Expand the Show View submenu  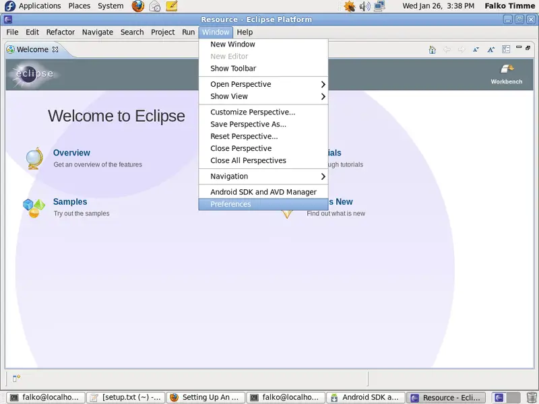[x=263, y=96]
